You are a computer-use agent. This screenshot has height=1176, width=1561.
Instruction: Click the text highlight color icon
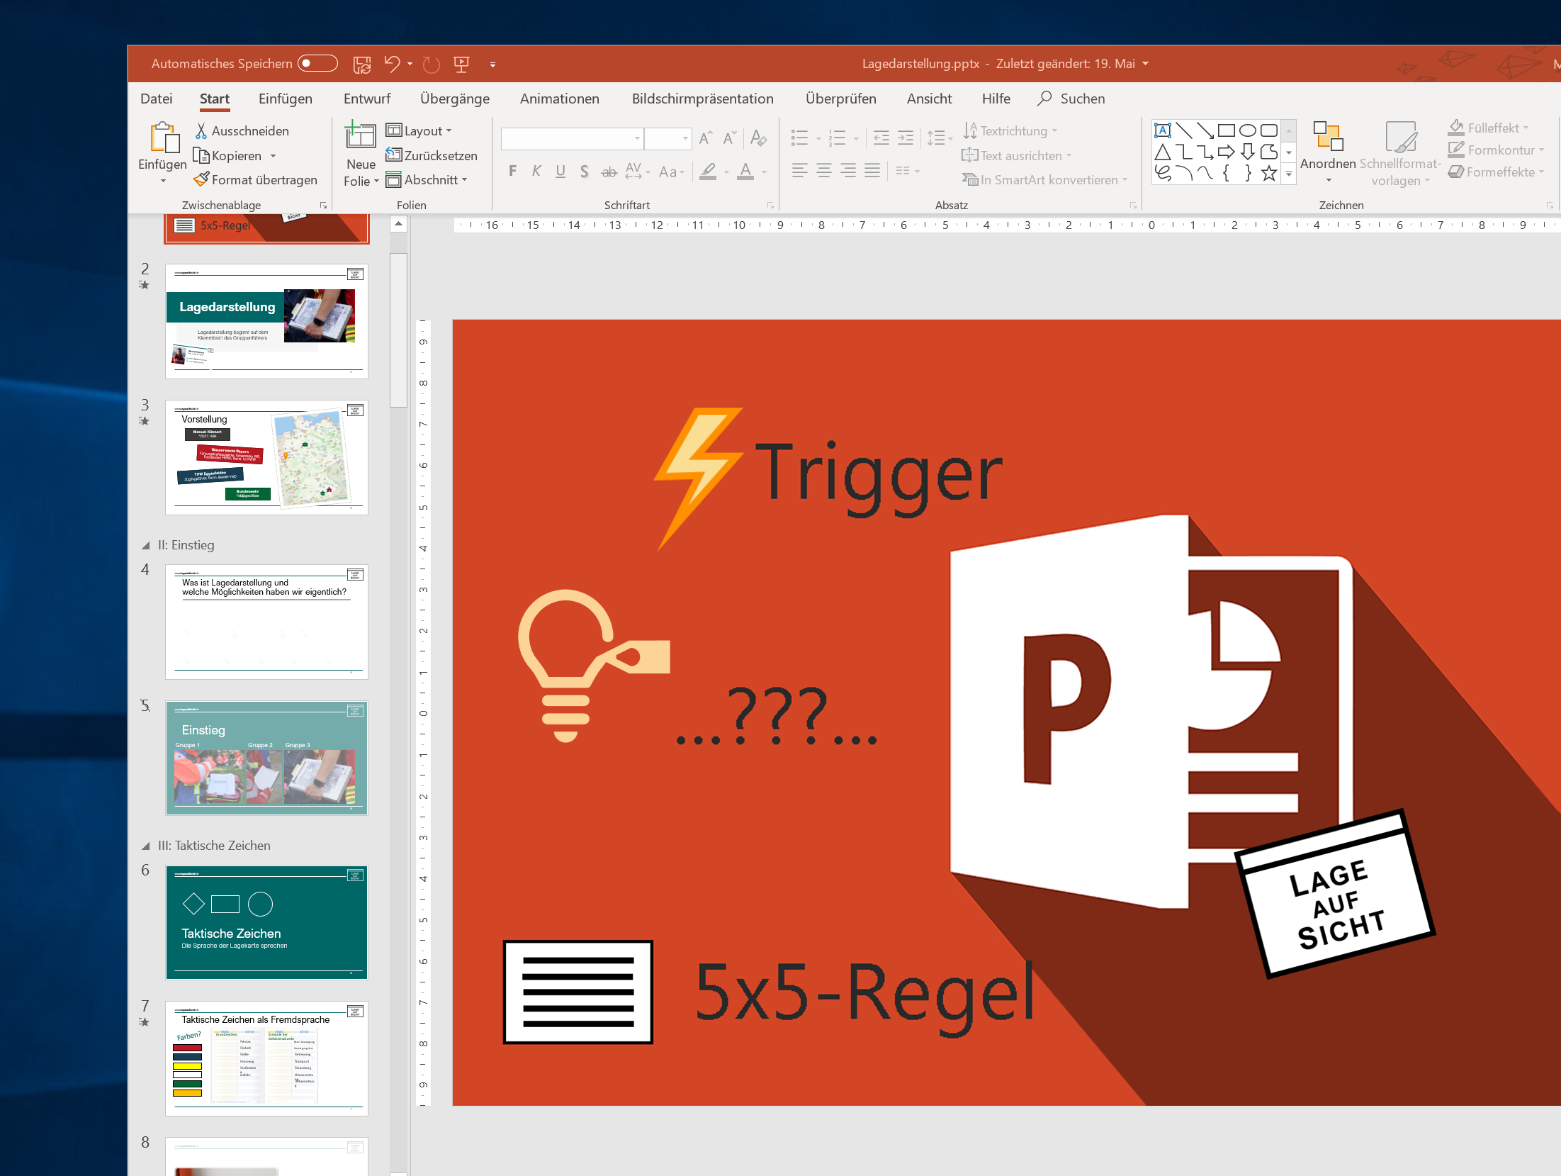coord(708,172)
